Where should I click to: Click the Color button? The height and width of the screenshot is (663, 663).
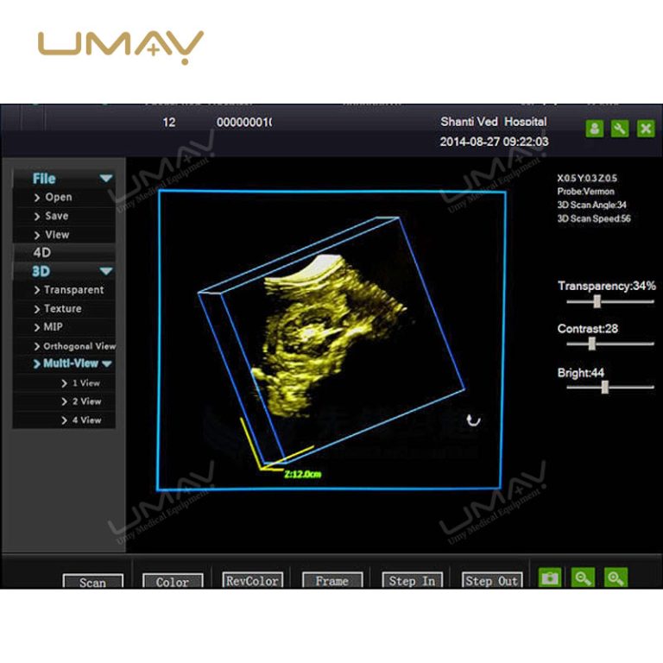[173, 581]
